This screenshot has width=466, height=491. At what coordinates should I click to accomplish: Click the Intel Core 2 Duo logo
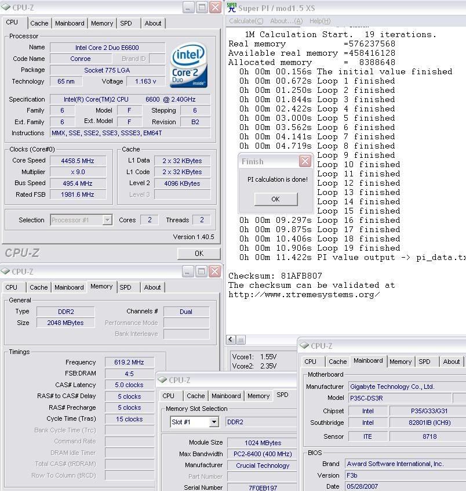pyautogui.click(x=189, y=64)
